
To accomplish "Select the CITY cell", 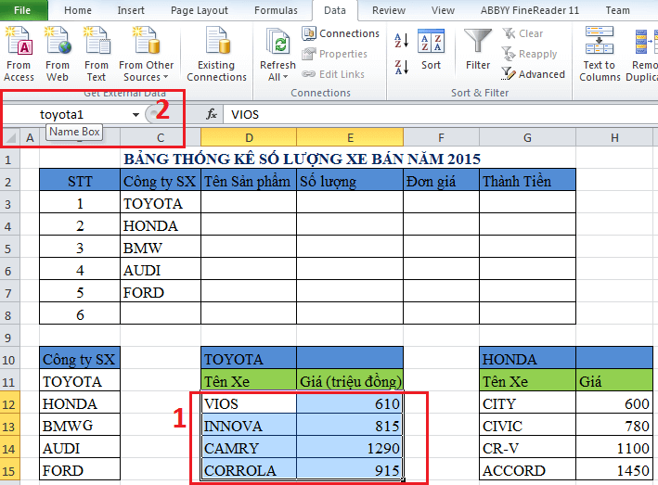I will (527, 403).
